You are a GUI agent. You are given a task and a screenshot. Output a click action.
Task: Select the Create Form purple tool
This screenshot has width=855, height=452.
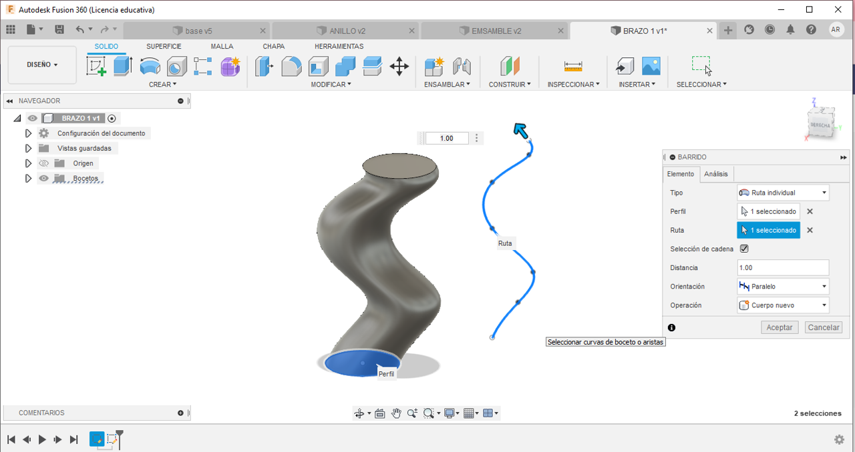[230, 66]
